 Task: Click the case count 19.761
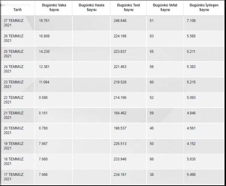[x=44, y=21]
